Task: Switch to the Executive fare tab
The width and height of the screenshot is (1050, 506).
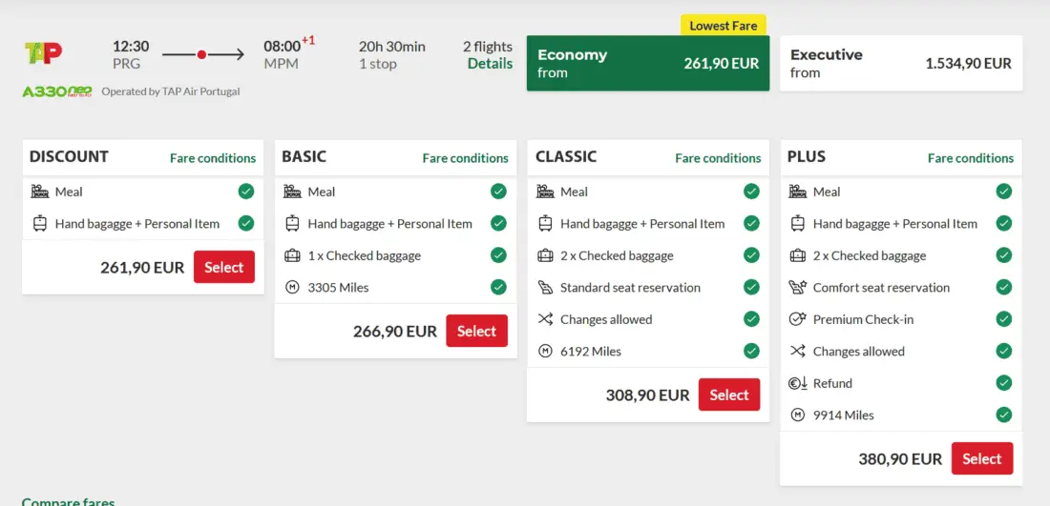Action: (x=900, y=64)
